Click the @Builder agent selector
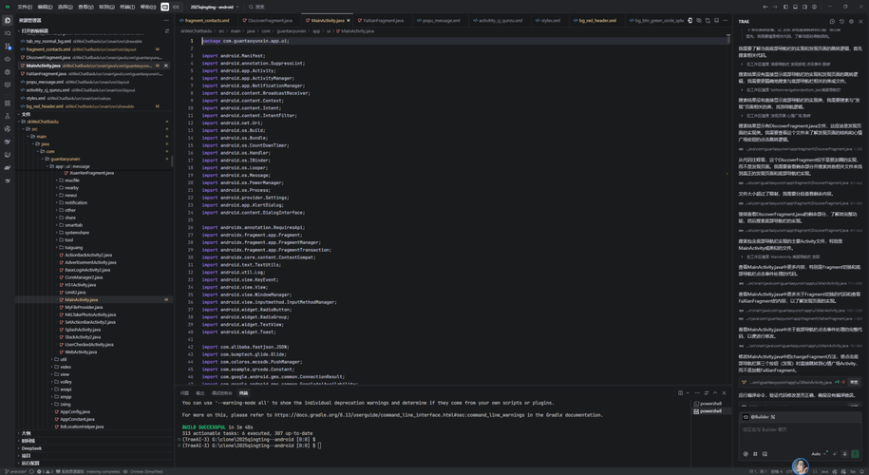869x475 pixels. (x=759, y=417)
